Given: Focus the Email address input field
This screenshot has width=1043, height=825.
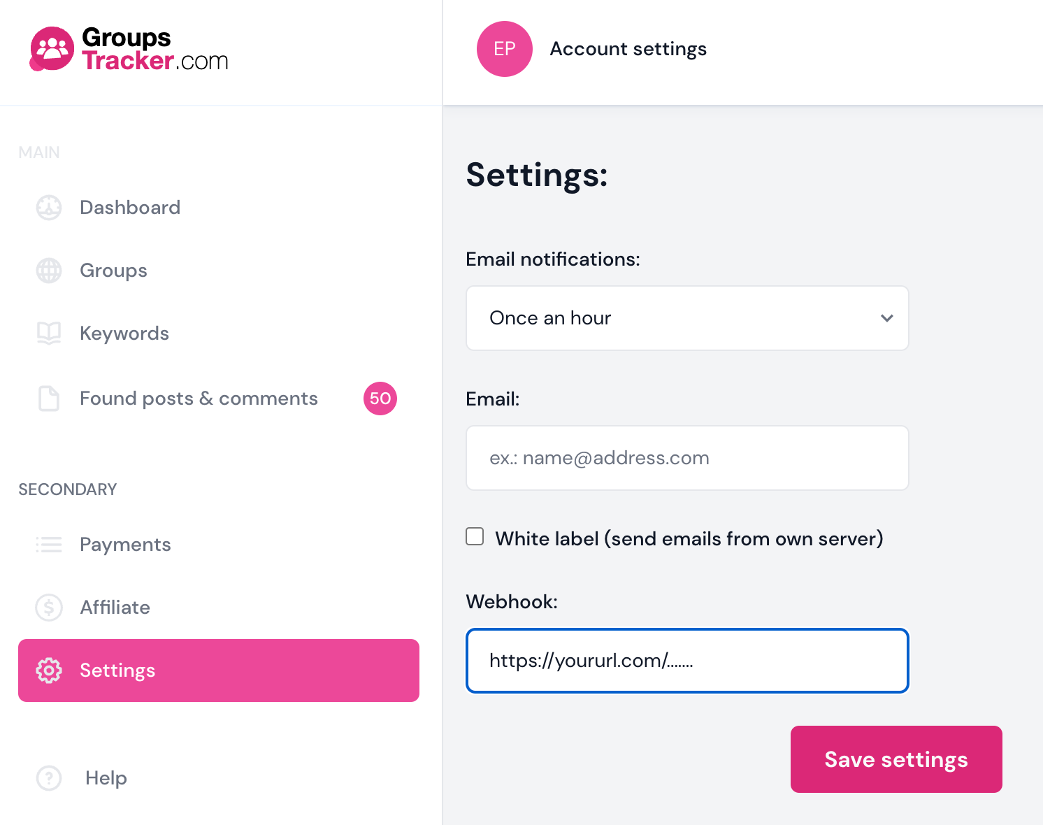Looking at the screenshot, I should click(x=687, y=458).
